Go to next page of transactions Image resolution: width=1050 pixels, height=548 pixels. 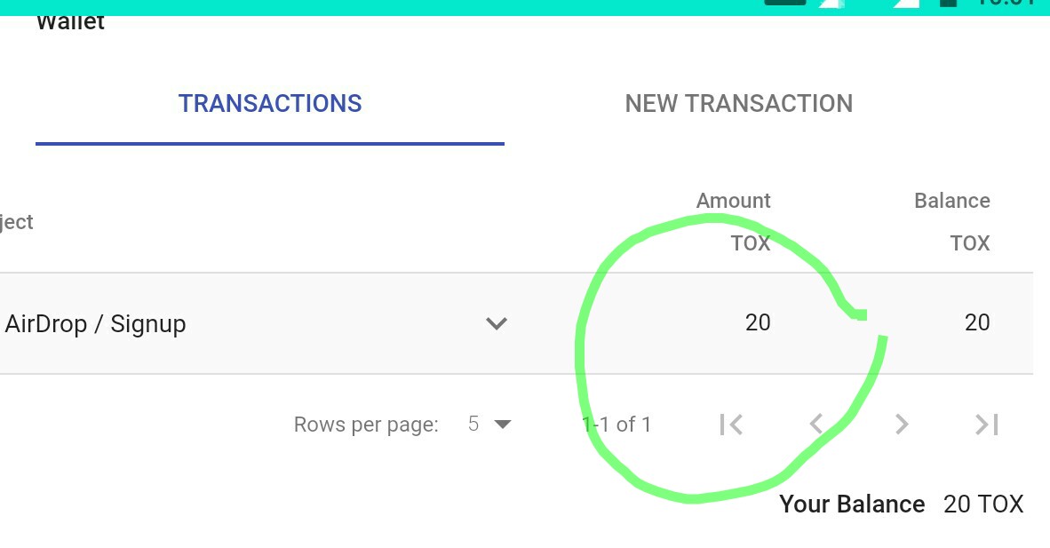coord(902,424)
